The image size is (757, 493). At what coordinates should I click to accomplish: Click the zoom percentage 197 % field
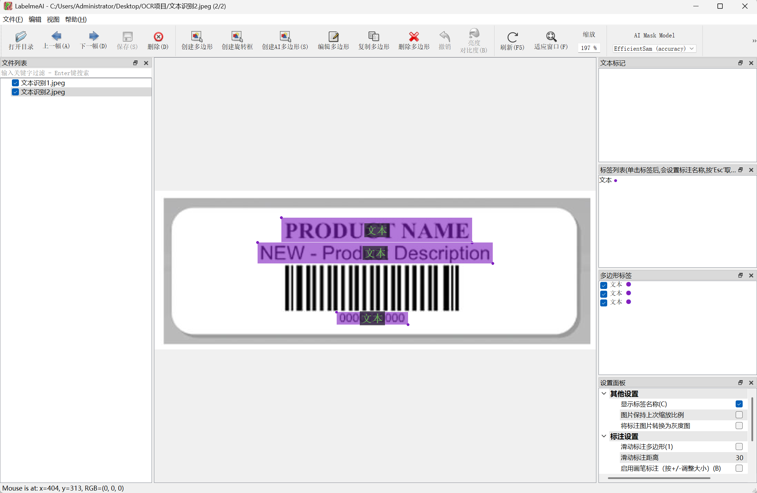coord(589,48)
